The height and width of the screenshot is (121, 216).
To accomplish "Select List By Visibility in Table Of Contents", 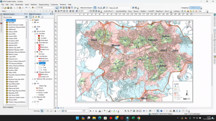I will (36, 17).
